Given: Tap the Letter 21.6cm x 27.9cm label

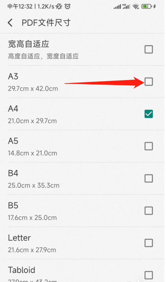Looking at the screenshot, I should (32, 243).
